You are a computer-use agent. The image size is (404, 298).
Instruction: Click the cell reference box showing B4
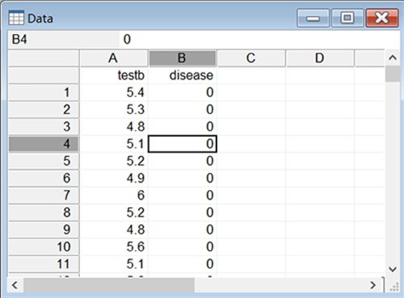[x=64, y=40]
